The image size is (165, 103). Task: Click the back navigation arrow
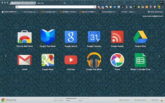coord(3,7)
